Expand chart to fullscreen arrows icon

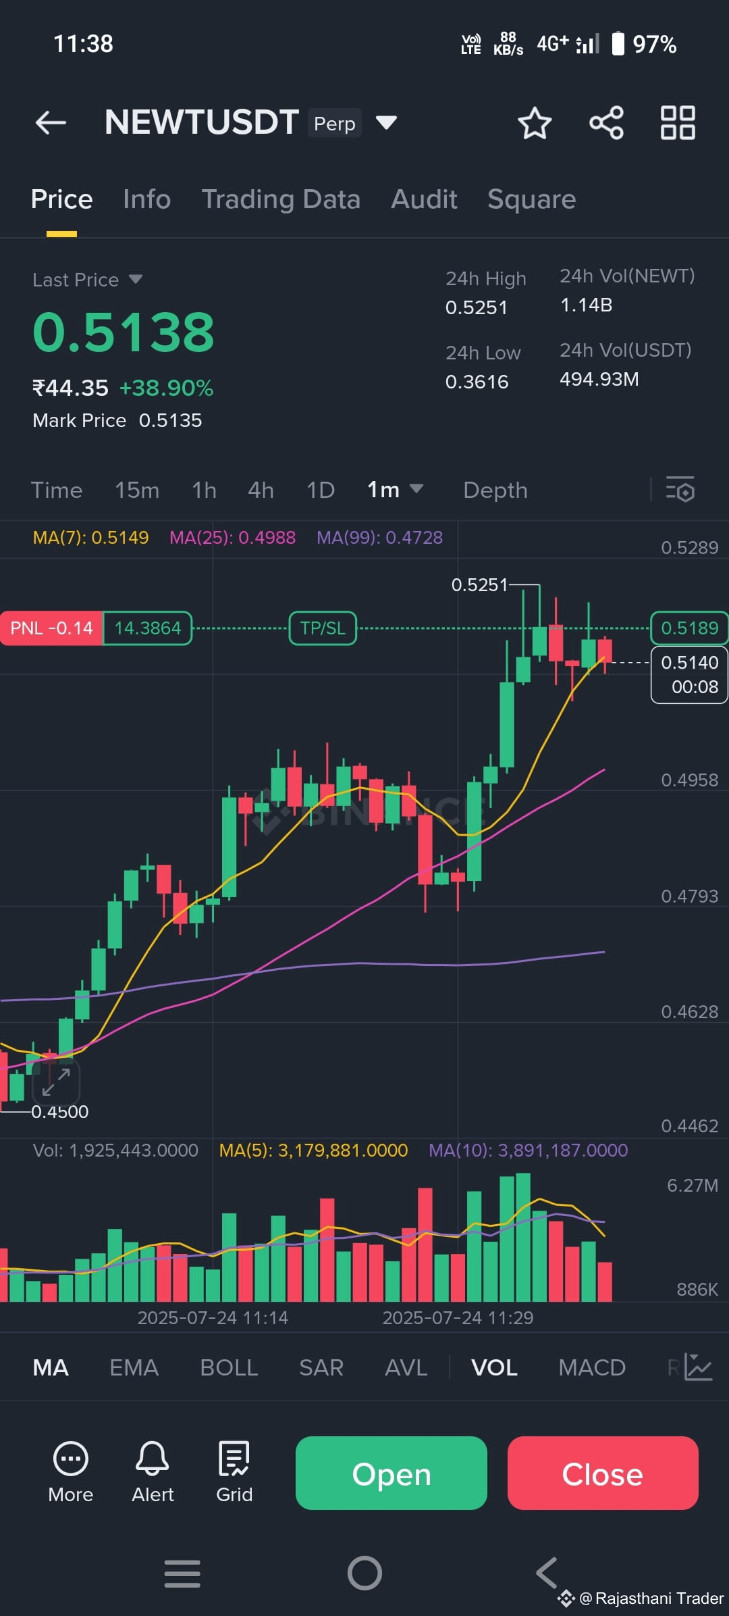click(x=56, y=1082)
